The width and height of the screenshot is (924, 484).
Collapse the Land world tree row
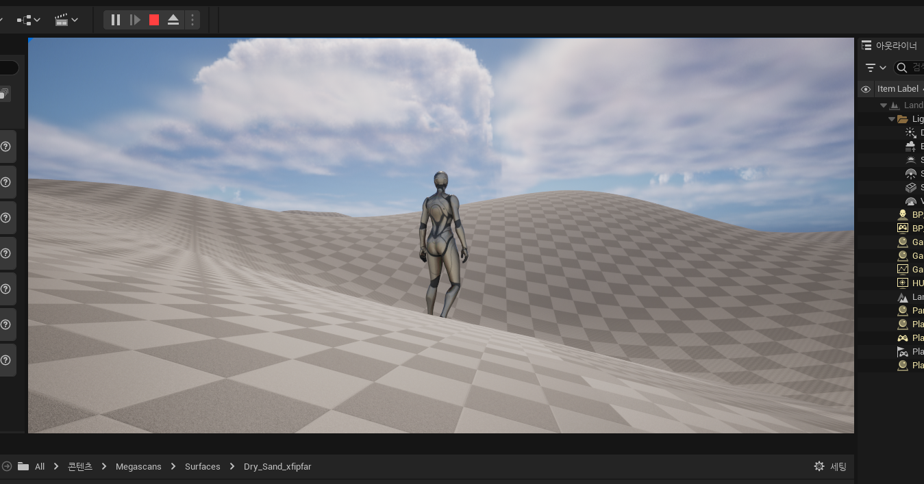[x=884, y=105]
